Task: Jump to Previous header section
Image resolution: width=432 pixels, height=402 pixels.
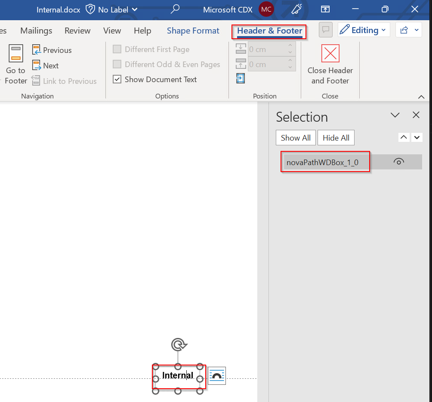Action: click(x=52, y=50)
